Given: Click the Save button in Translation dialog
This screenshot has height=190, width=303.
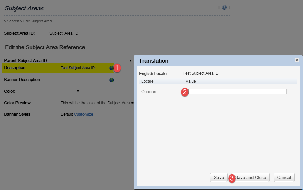Looking at the screenshot, I should [219, 177].
